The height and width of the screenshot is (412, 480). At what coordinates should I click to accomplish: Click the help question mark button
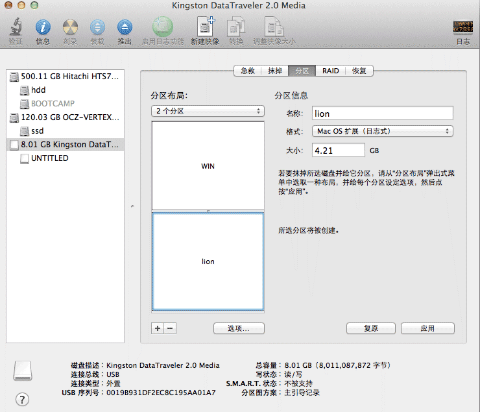point(22,399)
